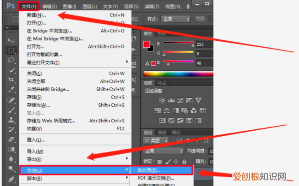
Task: Open the 滤镜(T) menu
Action: click(152, 6)
